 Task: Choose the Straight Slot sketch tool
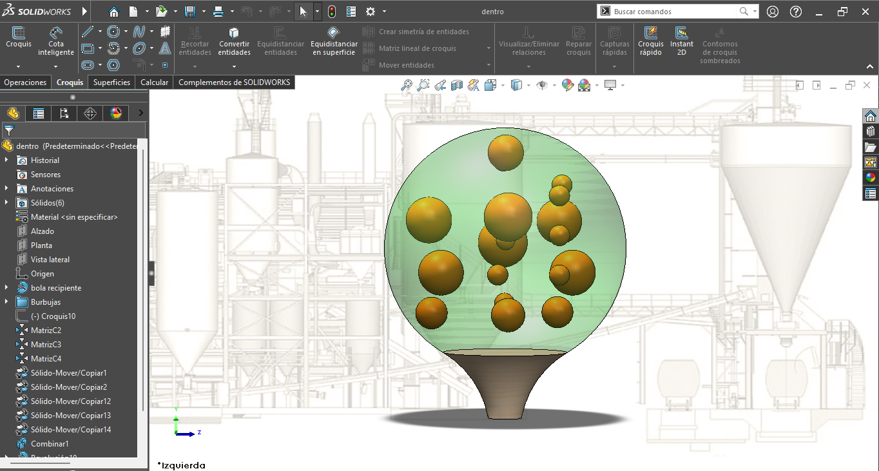[88, 65]
